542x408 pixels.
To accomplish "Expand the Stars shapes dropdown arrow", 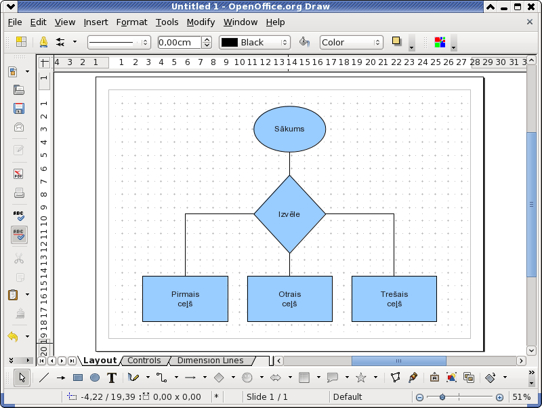I will pos(375,378).
